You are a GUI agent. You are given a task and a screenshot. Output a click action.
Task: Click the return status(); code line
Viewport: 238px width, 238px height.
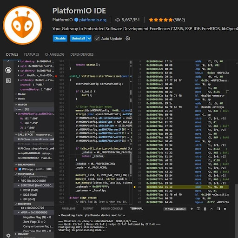point(88,65)
